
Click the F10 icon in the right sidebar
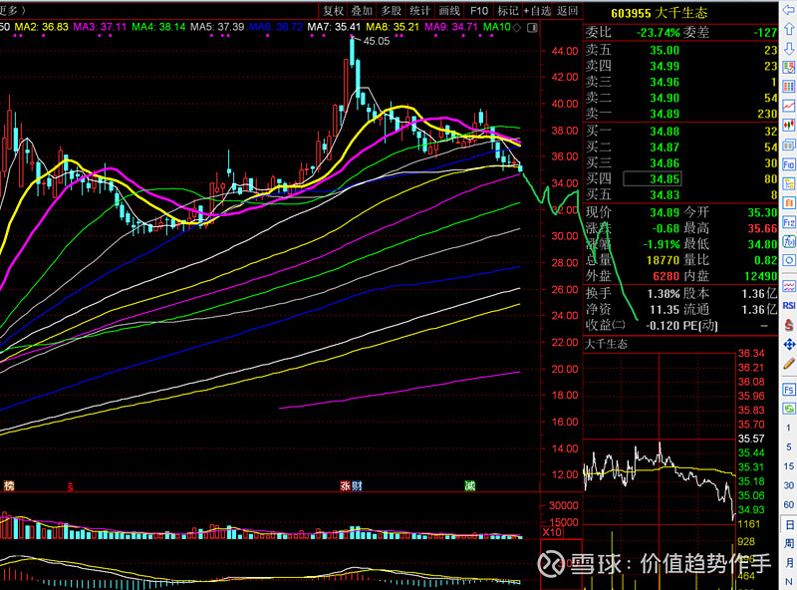coord(789,164)
